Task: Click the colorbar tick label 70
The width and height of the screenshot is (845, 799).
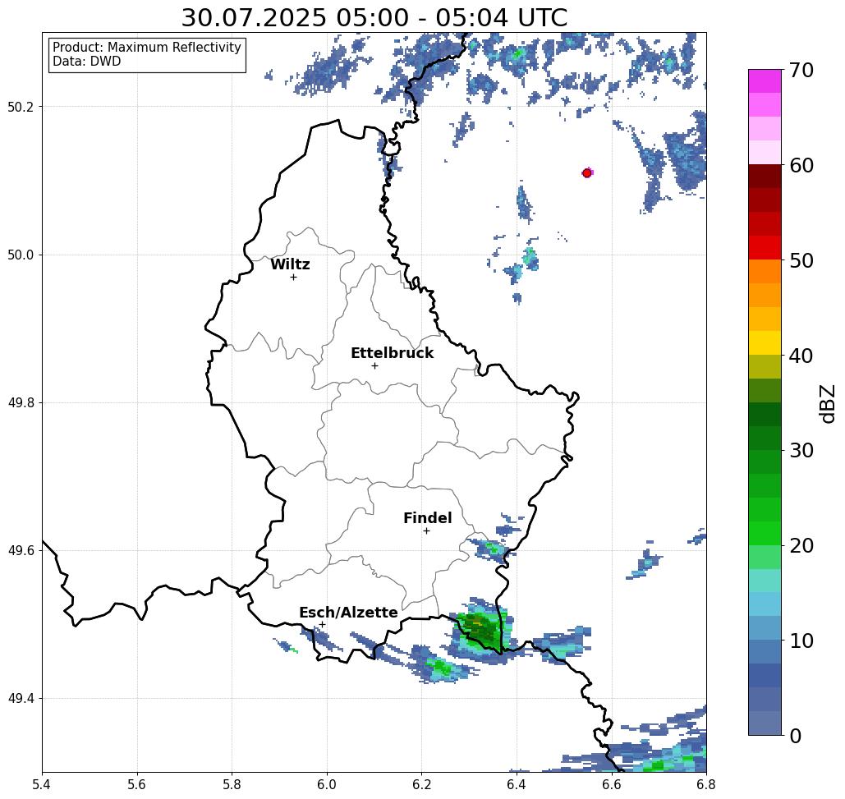Action: coord(801,70)
